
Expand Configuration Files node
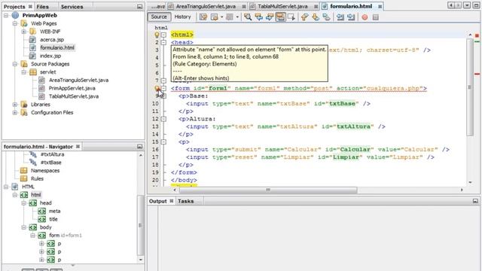pos(15,112)
